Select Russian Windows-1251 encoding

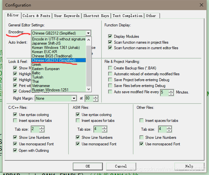coord(59,90)
